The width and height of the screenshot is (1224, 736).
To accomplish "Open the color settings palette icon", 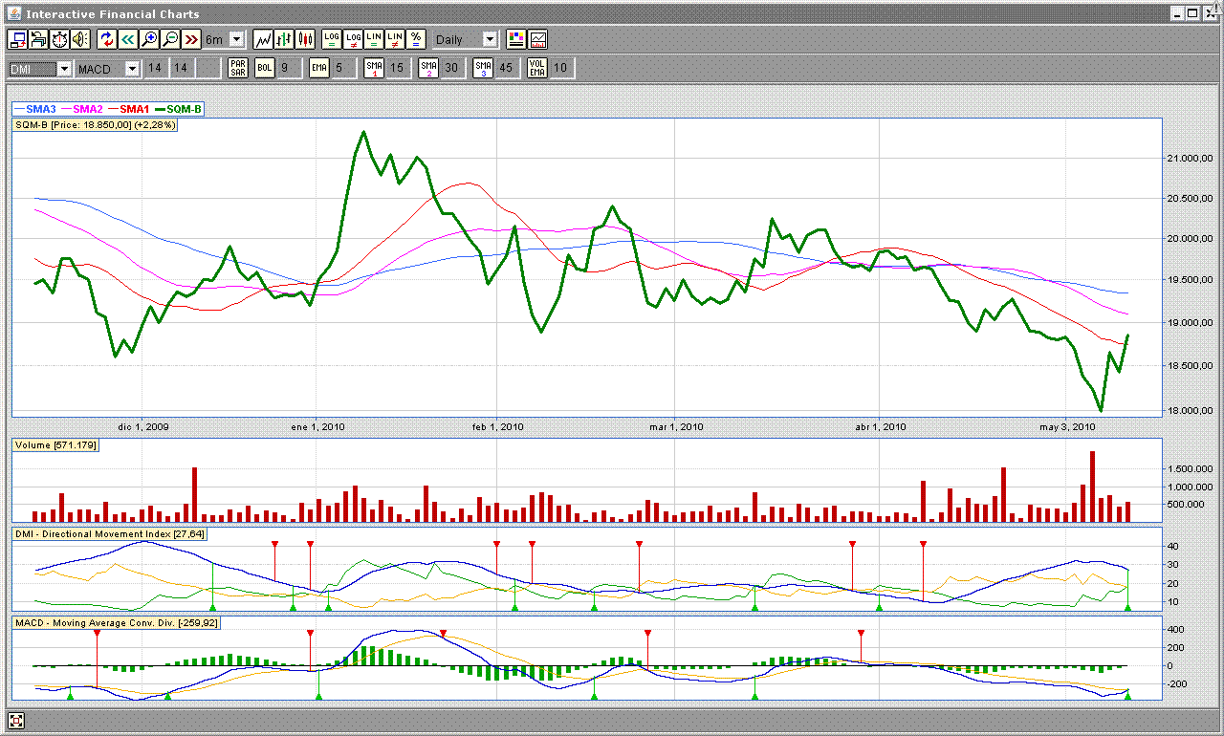I will (516, 39).
